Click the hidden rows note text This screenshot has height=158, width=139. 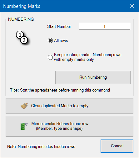(x=41, y=146)
